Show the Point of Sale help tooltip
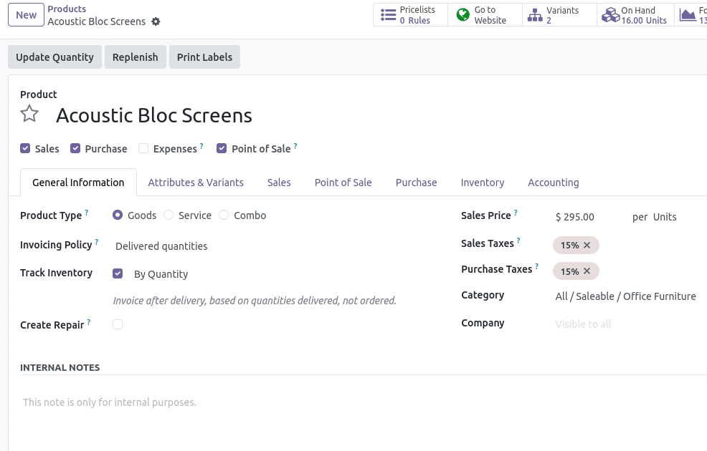 coord(295,146)
